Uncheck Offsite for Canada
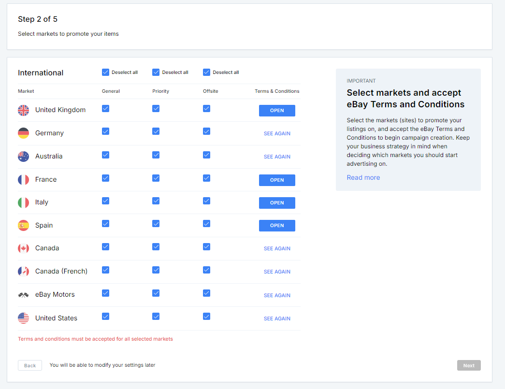The height and width of the screenshot is (389, 505). (206, 246)
